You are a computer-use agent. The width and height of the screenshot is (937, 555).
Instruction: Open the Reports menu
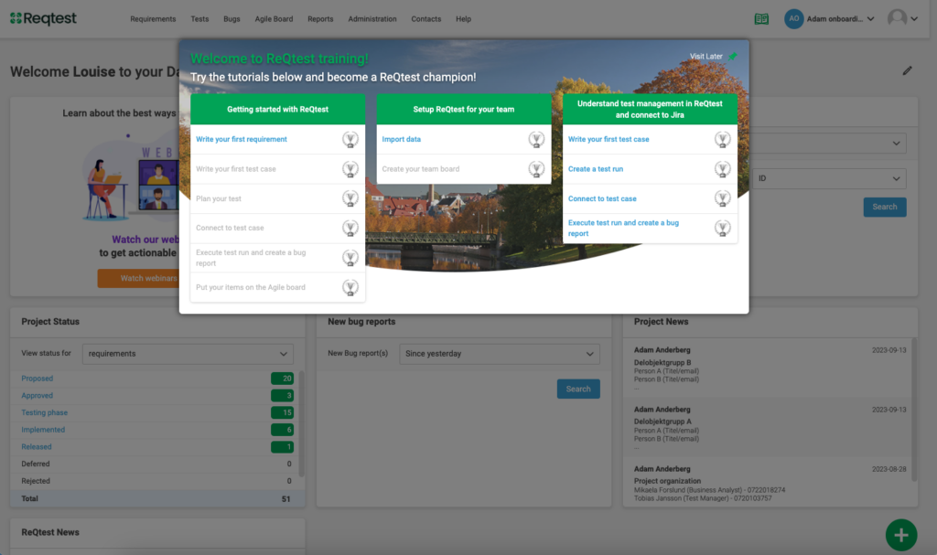point(320,19)
